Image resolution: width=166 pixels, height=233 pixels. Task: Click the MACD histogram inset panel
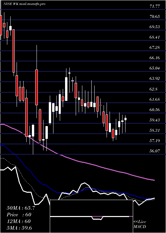pyautogui.click(x=91, y=216)
